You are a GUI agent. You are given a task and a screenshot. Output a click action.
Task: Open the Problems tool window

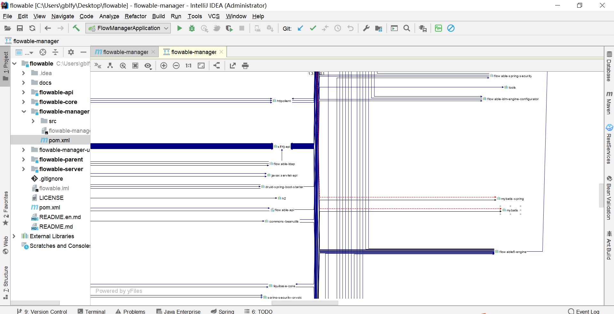130,311
